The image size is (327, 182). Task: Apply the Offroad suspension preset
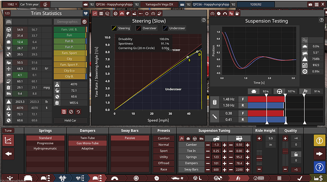(163, 163)
